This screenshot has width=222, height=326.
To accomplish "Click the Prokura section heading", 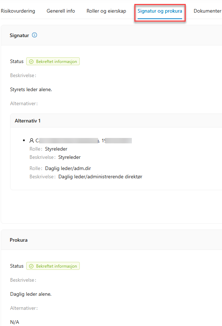I will pos(19,240).
